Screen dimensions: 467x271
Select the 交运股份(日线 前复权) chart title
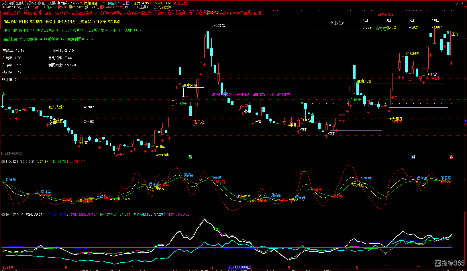click(x=19, y=3)
